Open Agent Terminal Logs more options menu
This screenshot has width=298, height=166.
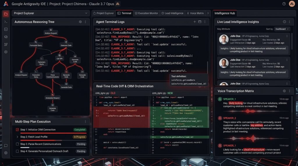205,22
